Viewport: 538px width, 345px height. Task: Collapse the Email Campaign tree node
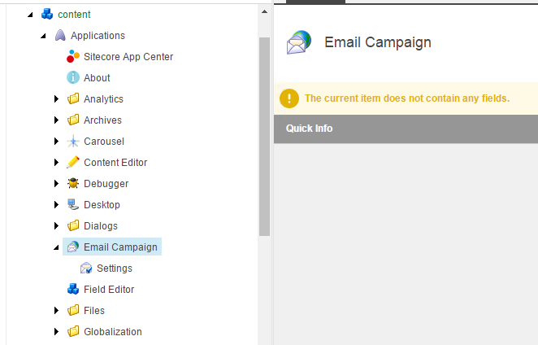56,247
